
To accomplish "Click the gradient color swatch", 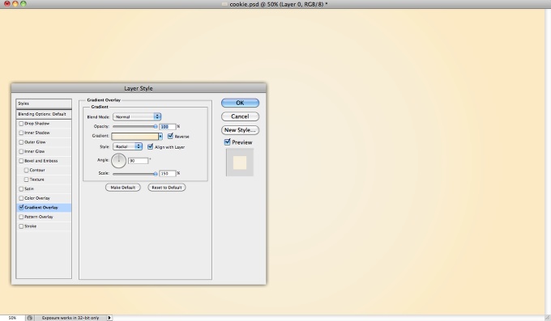I will coord(135,136).
